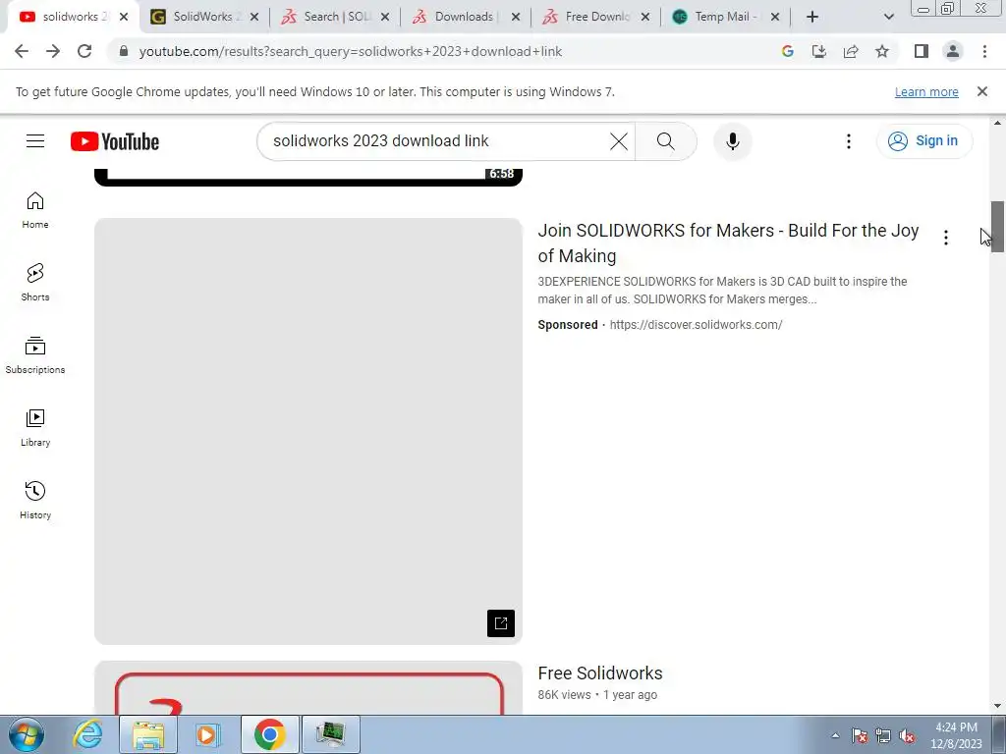Open the network tray icon
Image resolution: width=1006 pixels, height=754 pixels.
(x=883, y=736)
